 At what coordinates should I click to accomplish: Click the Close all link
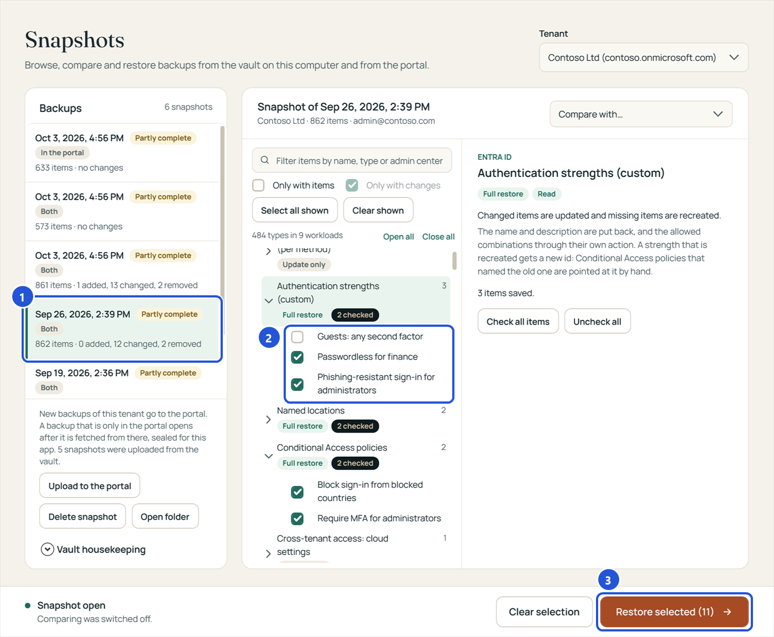coord(438,237)
